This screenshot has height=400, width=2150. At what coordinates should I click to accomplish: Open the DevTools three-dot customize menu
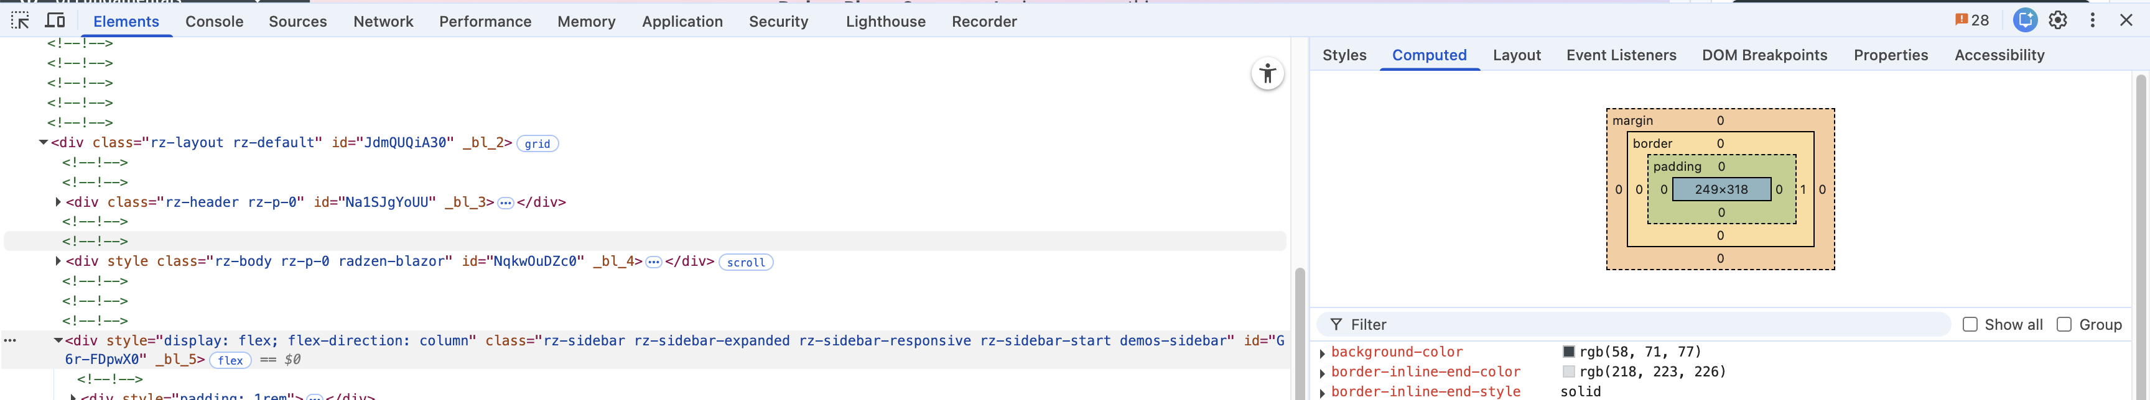[2092, 21]
